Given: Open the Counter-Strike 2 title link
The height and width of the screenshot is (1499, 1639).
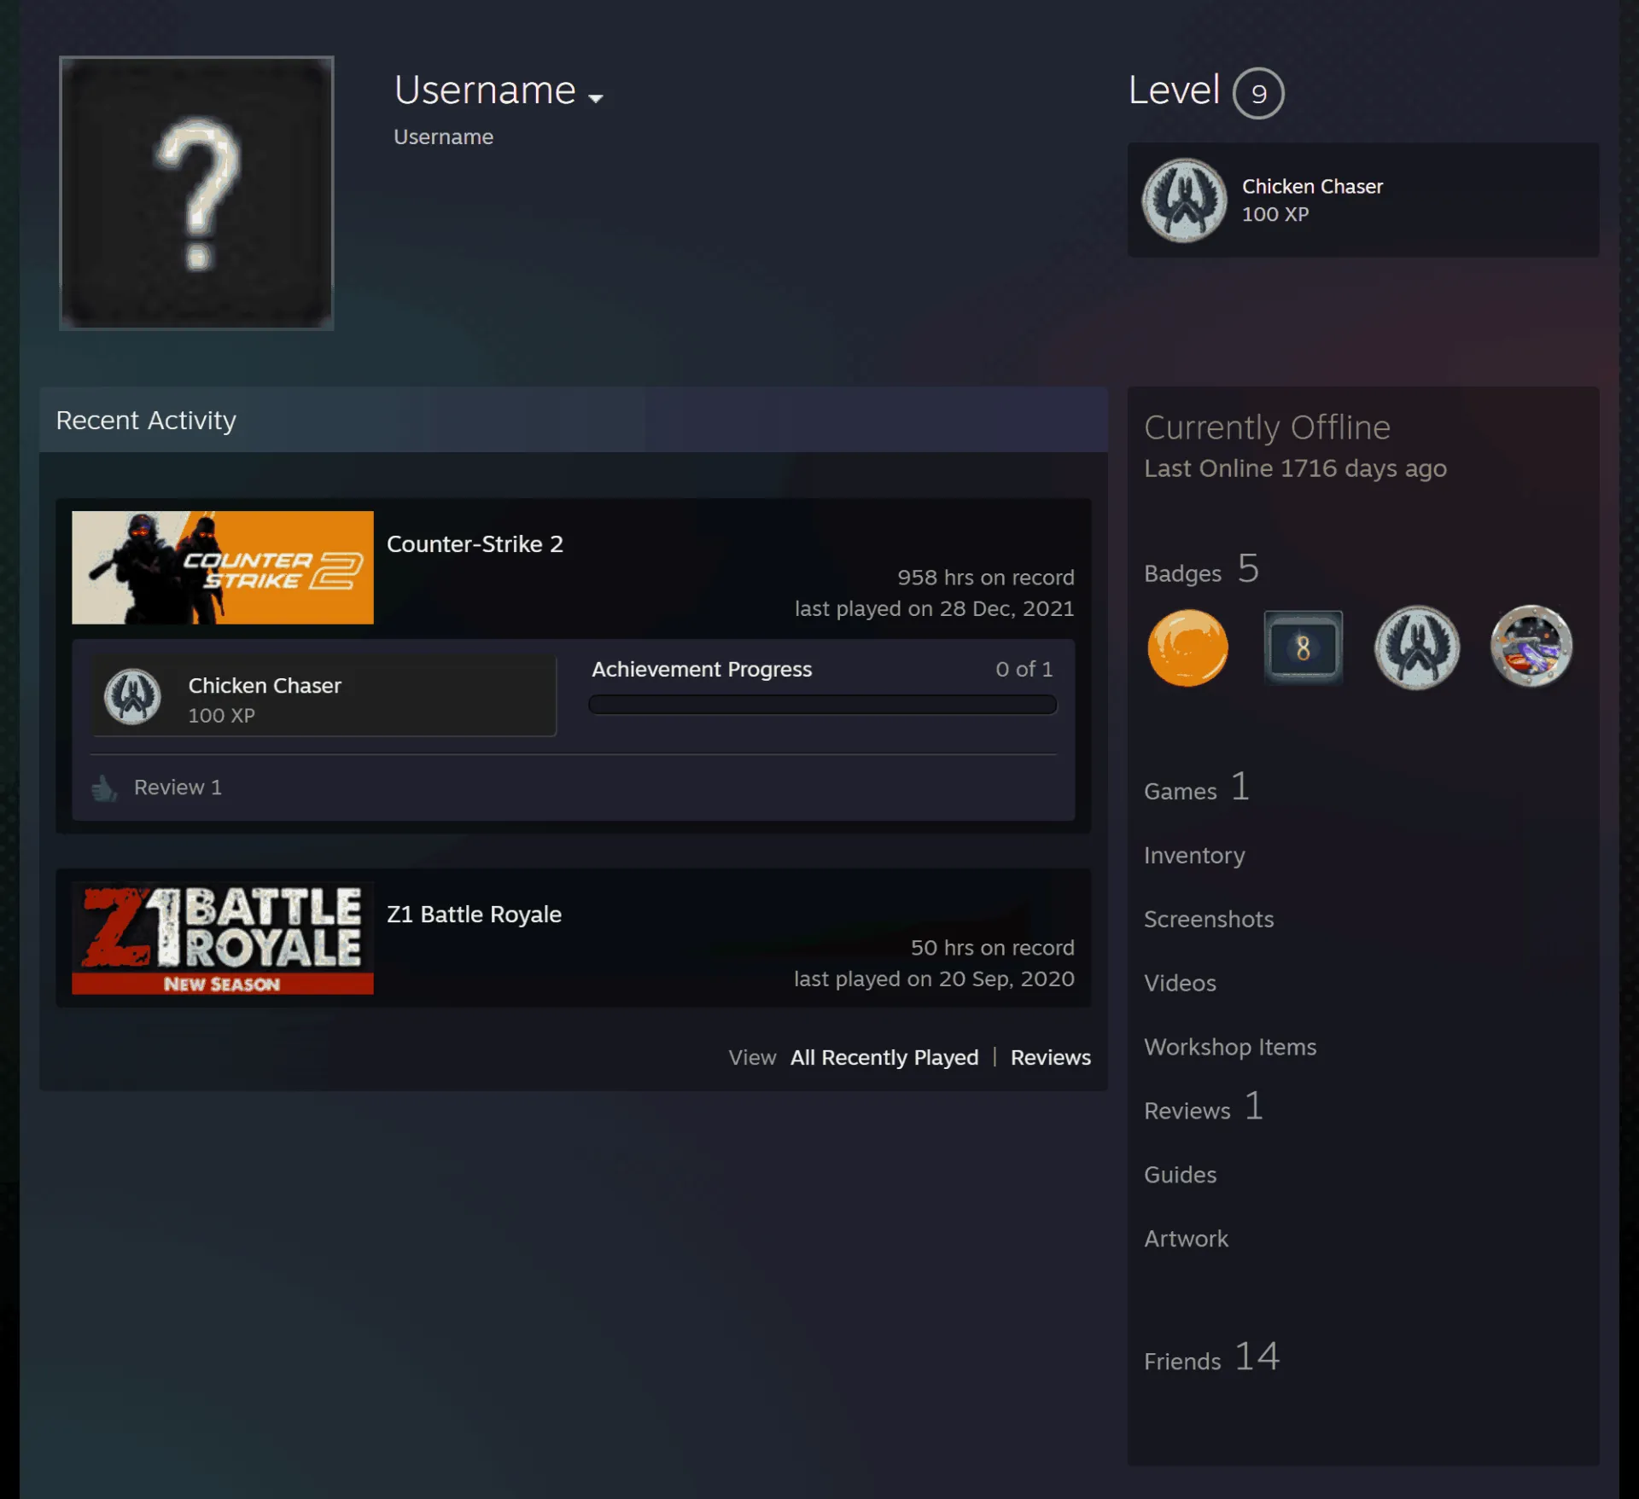Looking at the screenshot, I should pos(475,544).
